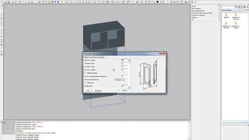
Task: Click the lightbulb icon in top toolbar
Action: [195, 2]
